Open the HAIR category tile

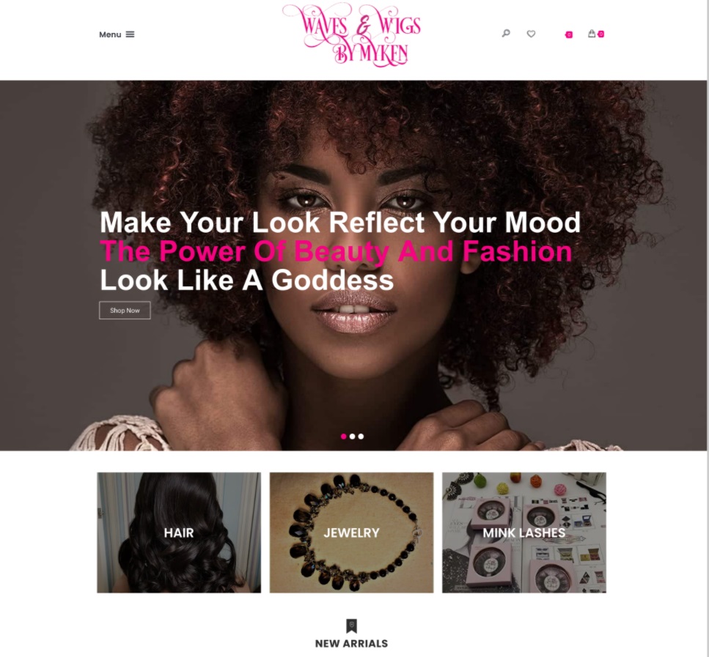tap(179, 532)
